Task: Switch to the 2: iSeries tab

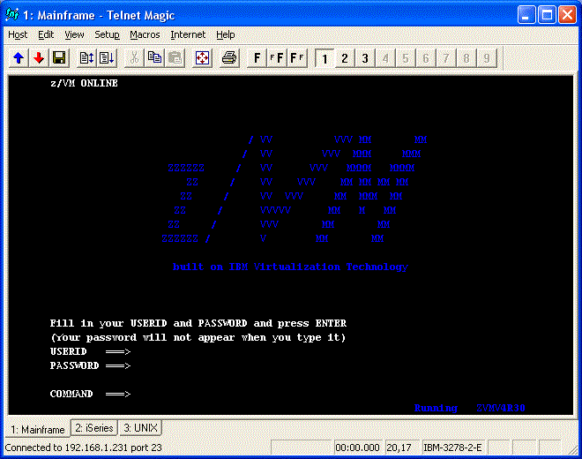Action: pos(94,428)
